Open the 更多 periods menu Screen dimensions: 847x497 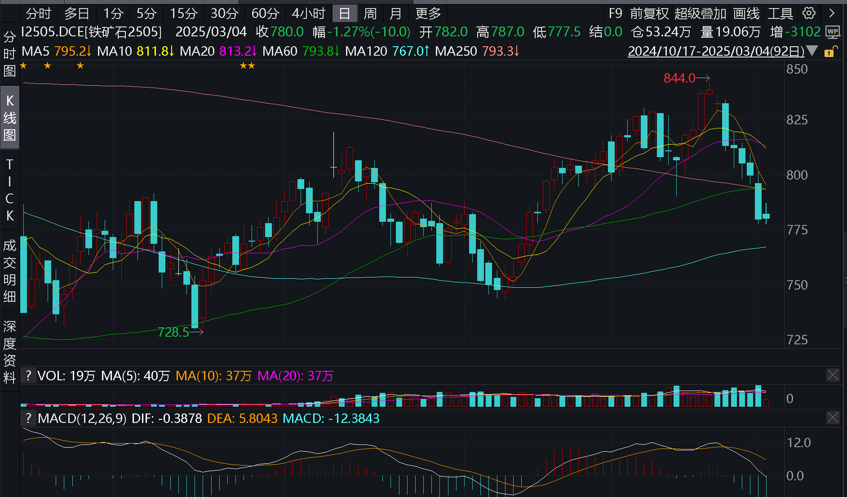point(427,13)
